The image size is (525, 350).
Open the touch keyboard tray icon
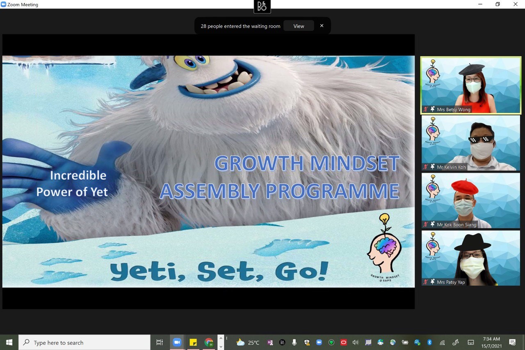471,342
